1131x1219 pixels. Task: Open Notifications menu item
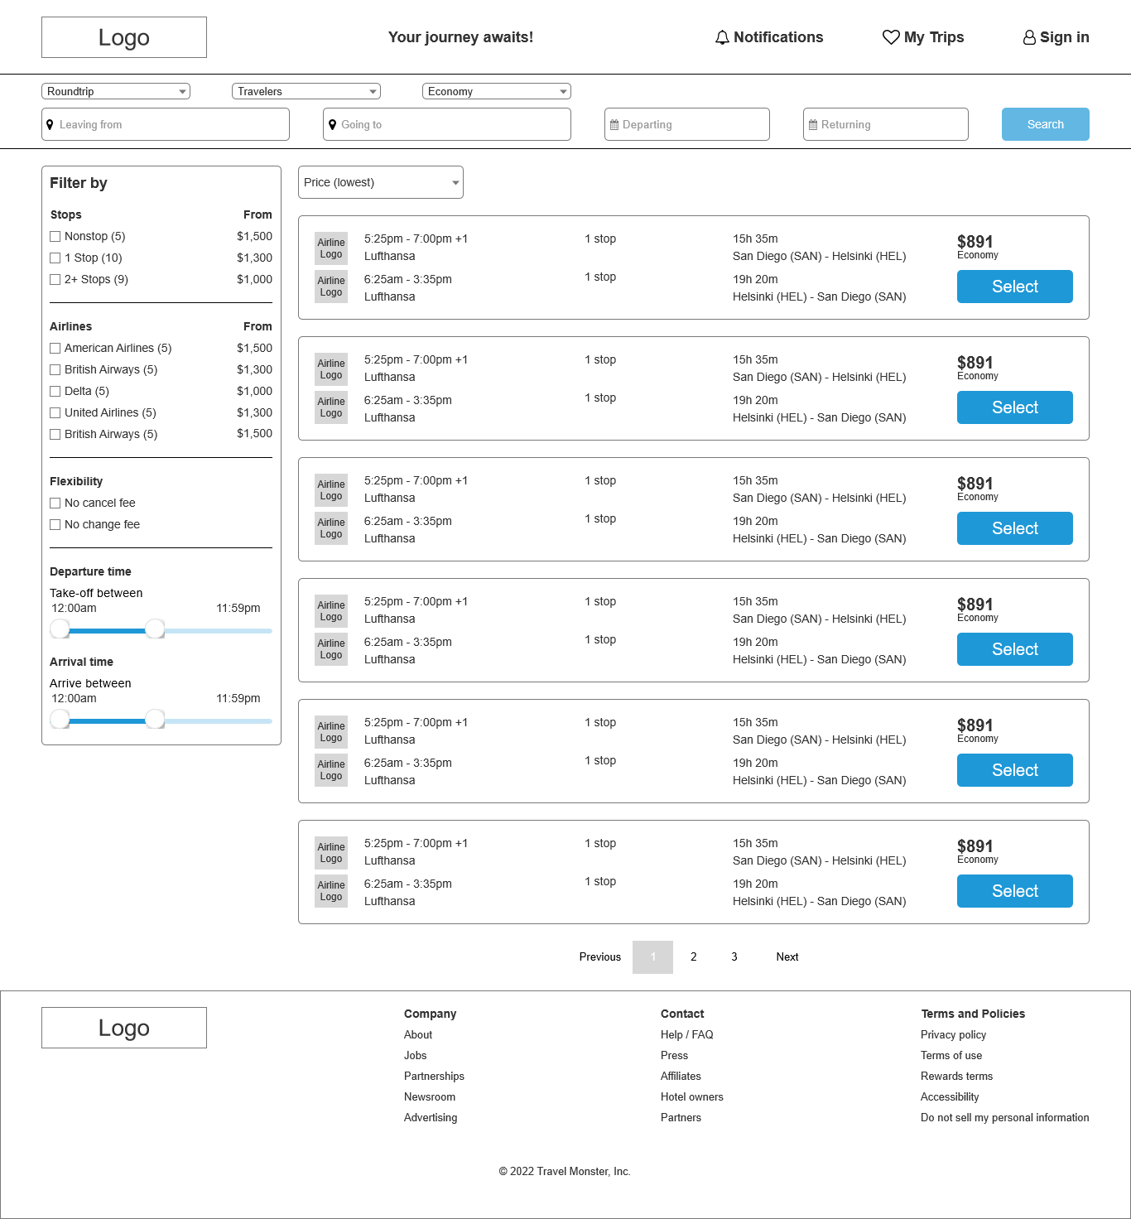769,37
